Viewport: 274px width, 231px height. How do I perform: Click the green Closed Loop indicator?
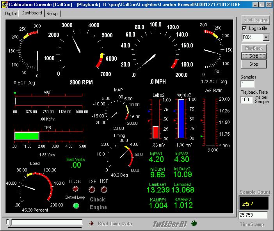tap(76, 205)
